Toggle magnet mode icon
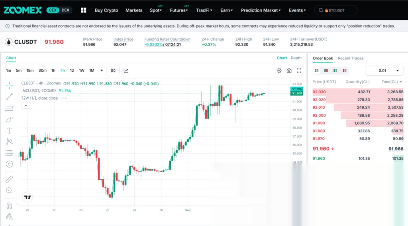408x226 pixels. coord(9,206)
